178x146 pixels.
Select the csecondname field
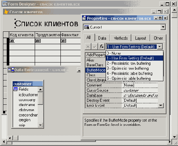(28, 115)
